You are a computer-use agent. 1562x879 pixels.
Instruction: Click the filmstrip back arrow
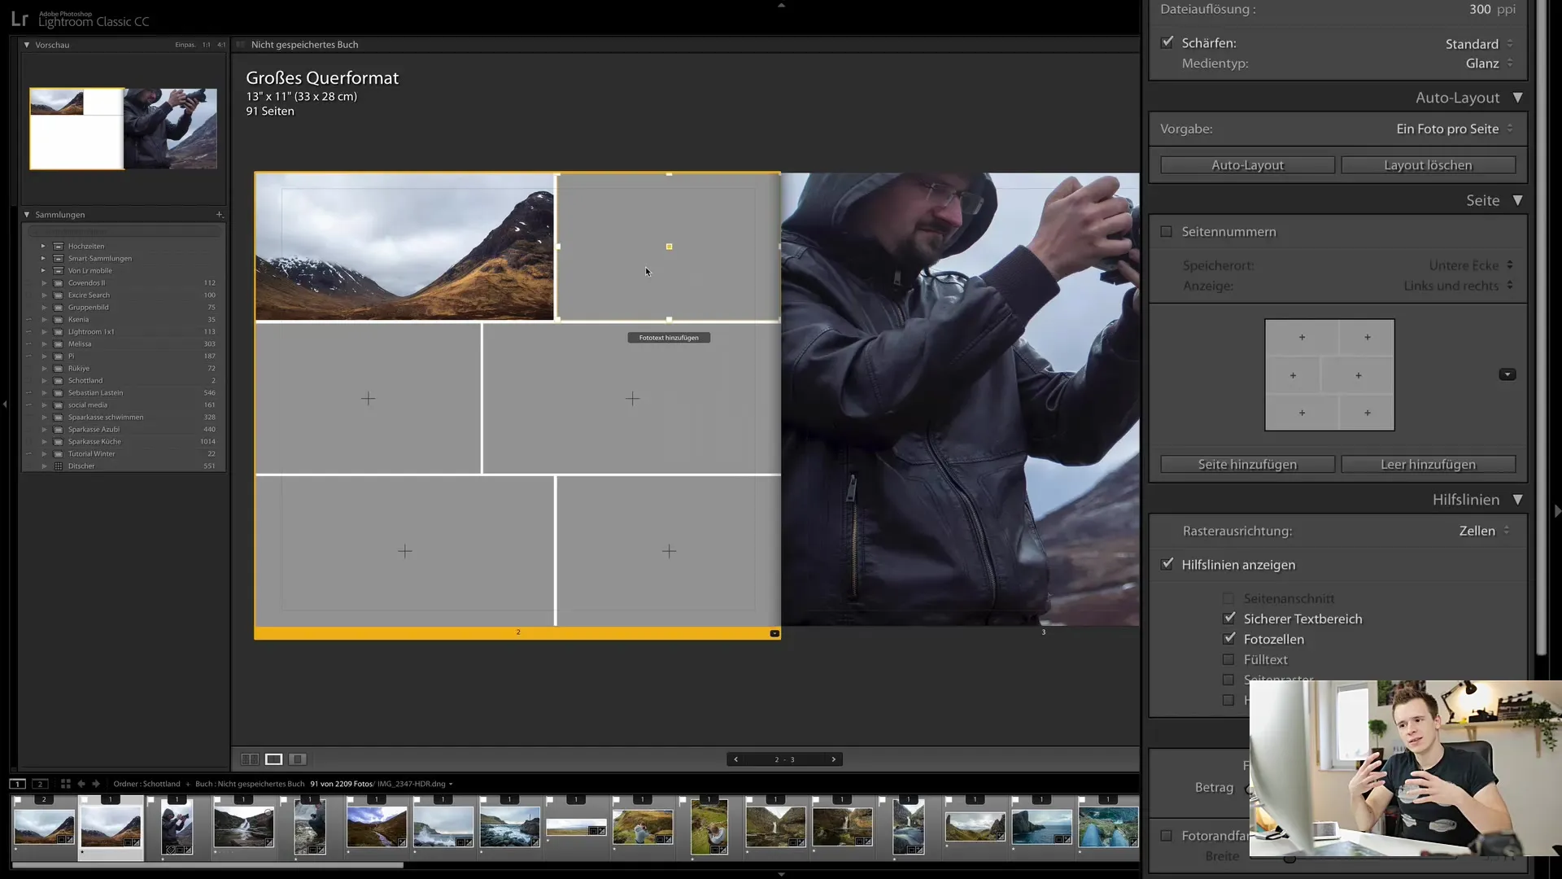81,784
